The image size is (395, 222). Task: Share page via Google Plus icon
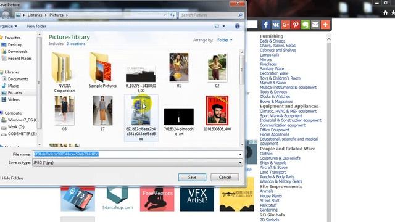pyautogui.click(x=286, y=25)
